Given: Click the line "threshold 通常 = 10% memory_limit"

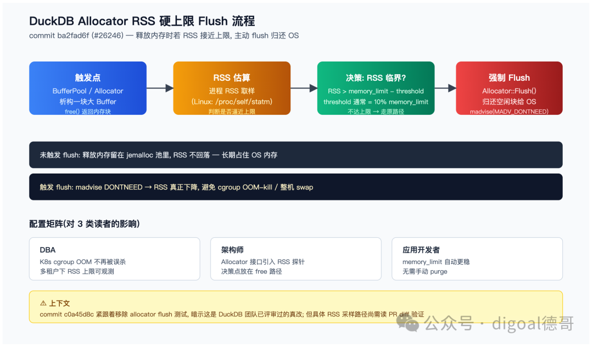Looking at the screenshot, I should (376, 102).
